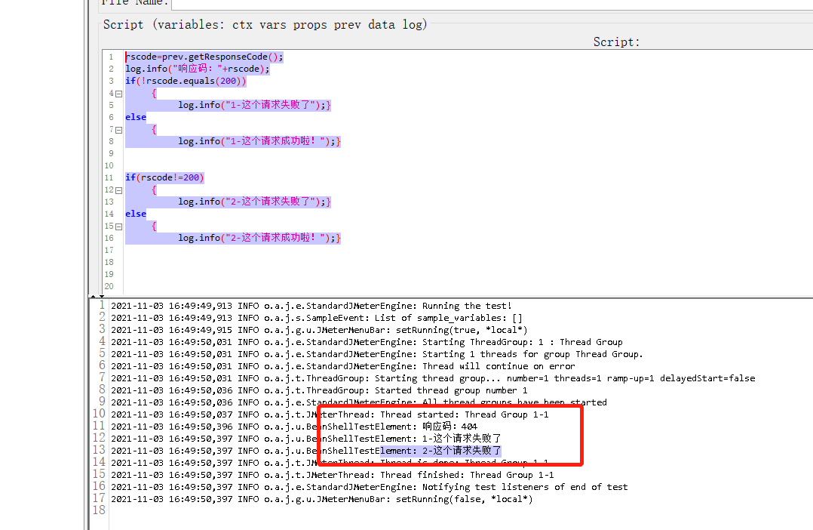Collapse the code block at line 4

[118, 93]
